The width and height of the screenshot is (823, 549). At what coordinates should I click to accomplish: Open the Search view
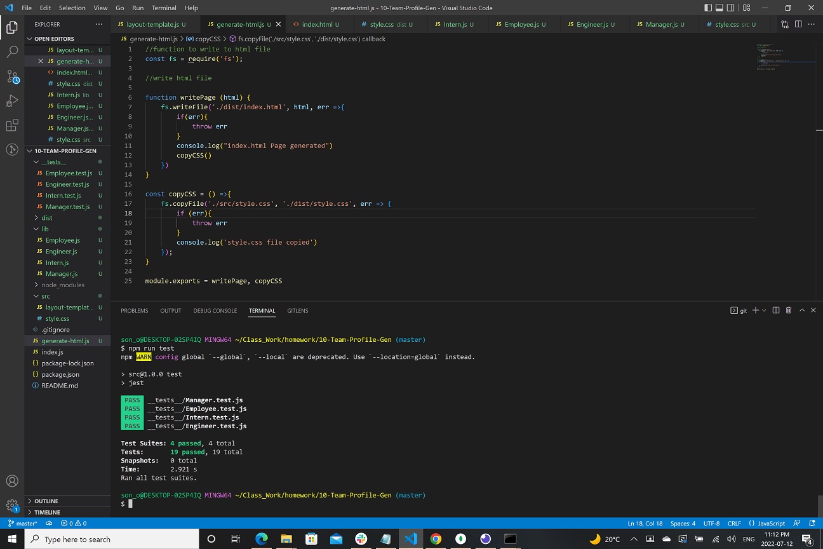[12, 51]
